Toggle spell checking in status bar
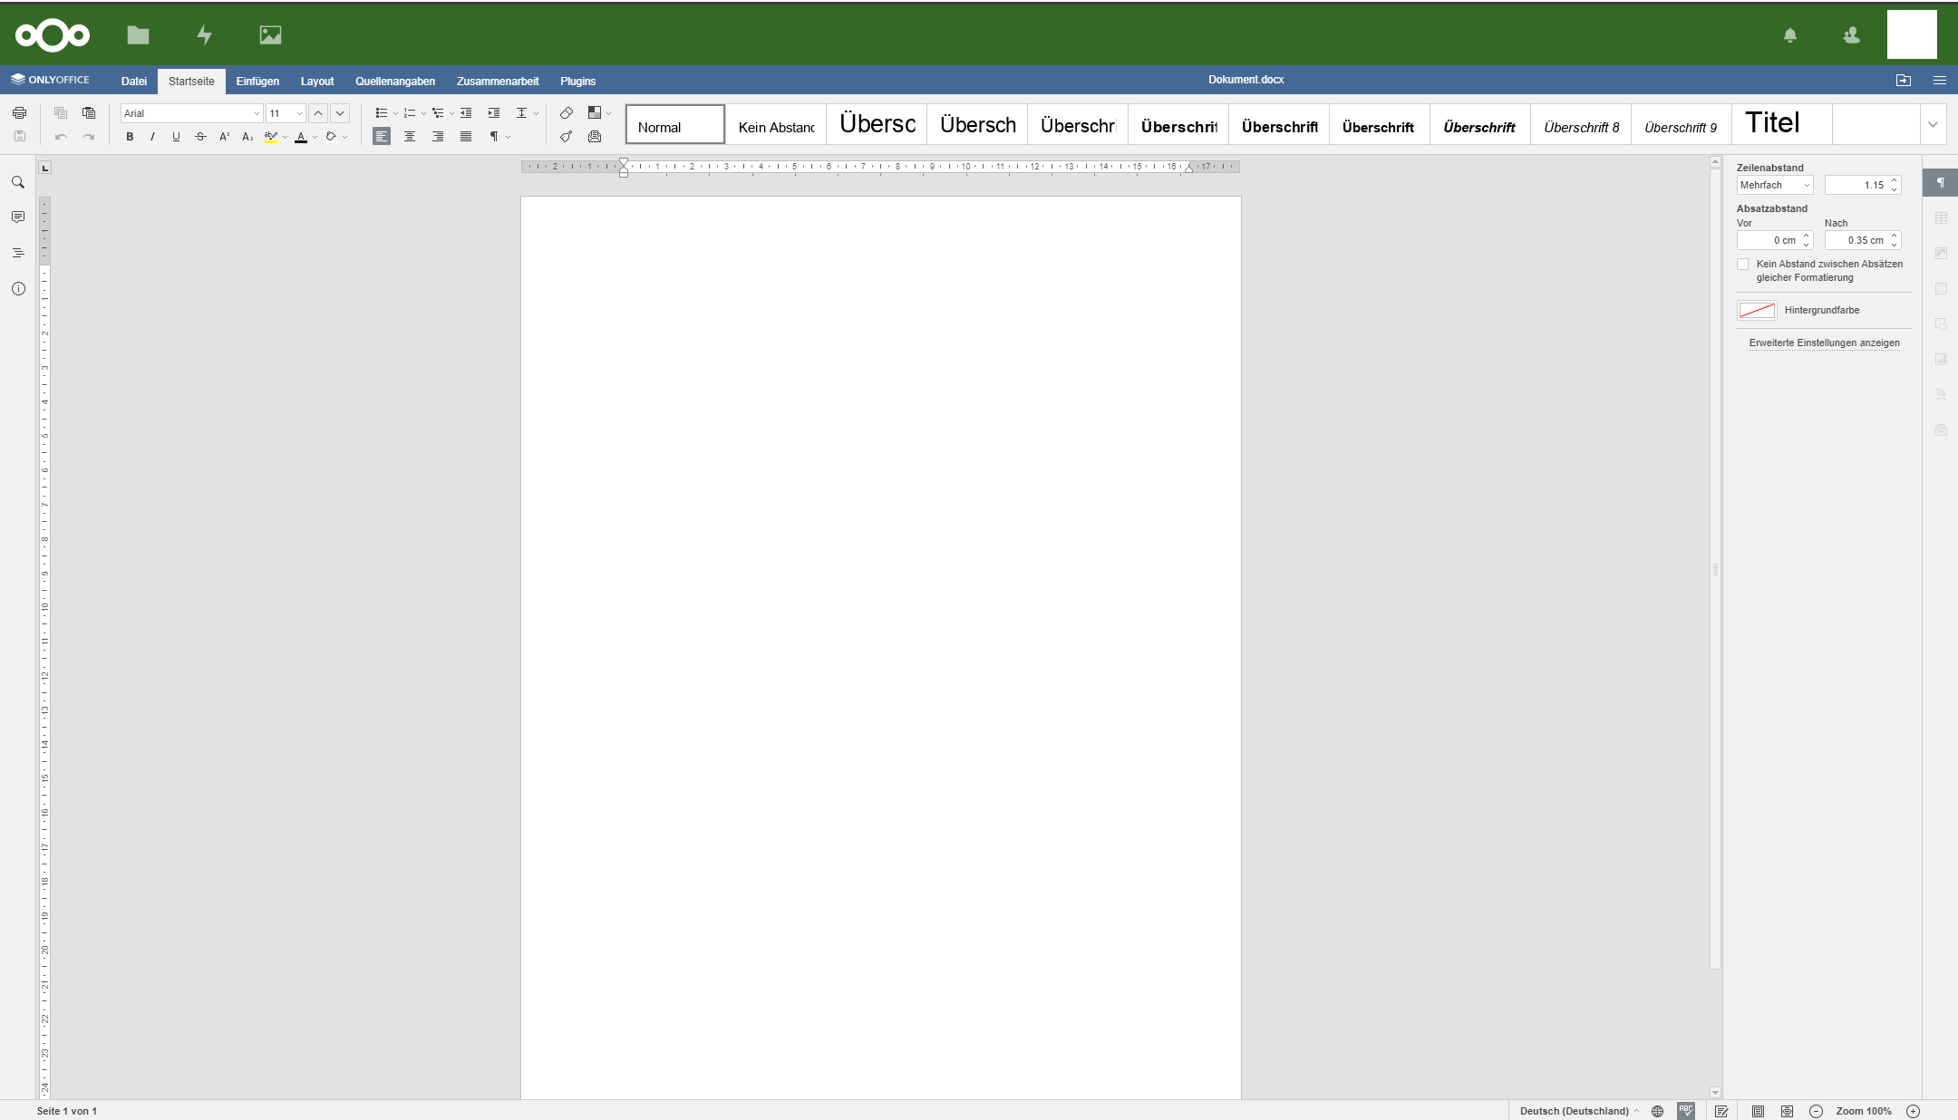 [x=1686, y=1111]
